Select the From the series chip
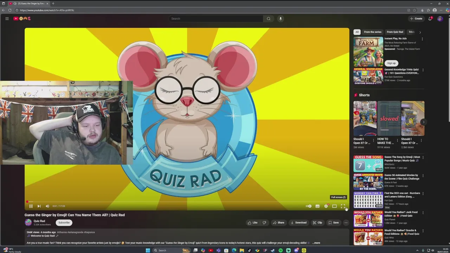450x253 pixels. pyautogui.click(x=373, y=32)
